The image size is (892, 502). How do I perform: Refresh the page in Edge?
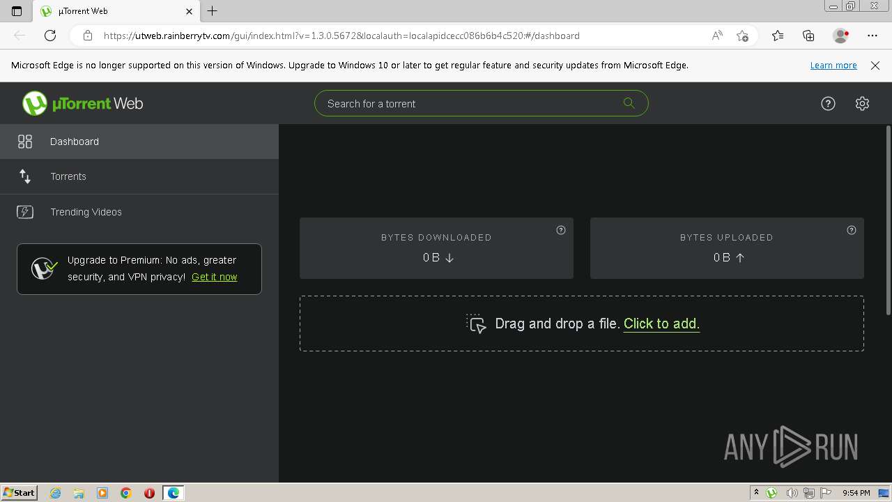point(50,36)
